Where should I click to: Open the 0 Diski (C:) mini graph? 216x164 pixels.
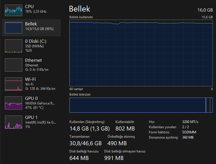(14, 46)
